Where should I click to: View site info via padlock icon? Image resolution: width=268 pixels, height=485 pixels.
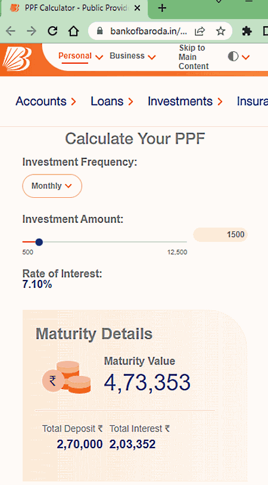coord(99,31)
